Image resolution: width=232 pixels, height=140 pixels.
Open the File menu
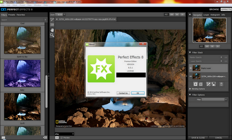3,5
